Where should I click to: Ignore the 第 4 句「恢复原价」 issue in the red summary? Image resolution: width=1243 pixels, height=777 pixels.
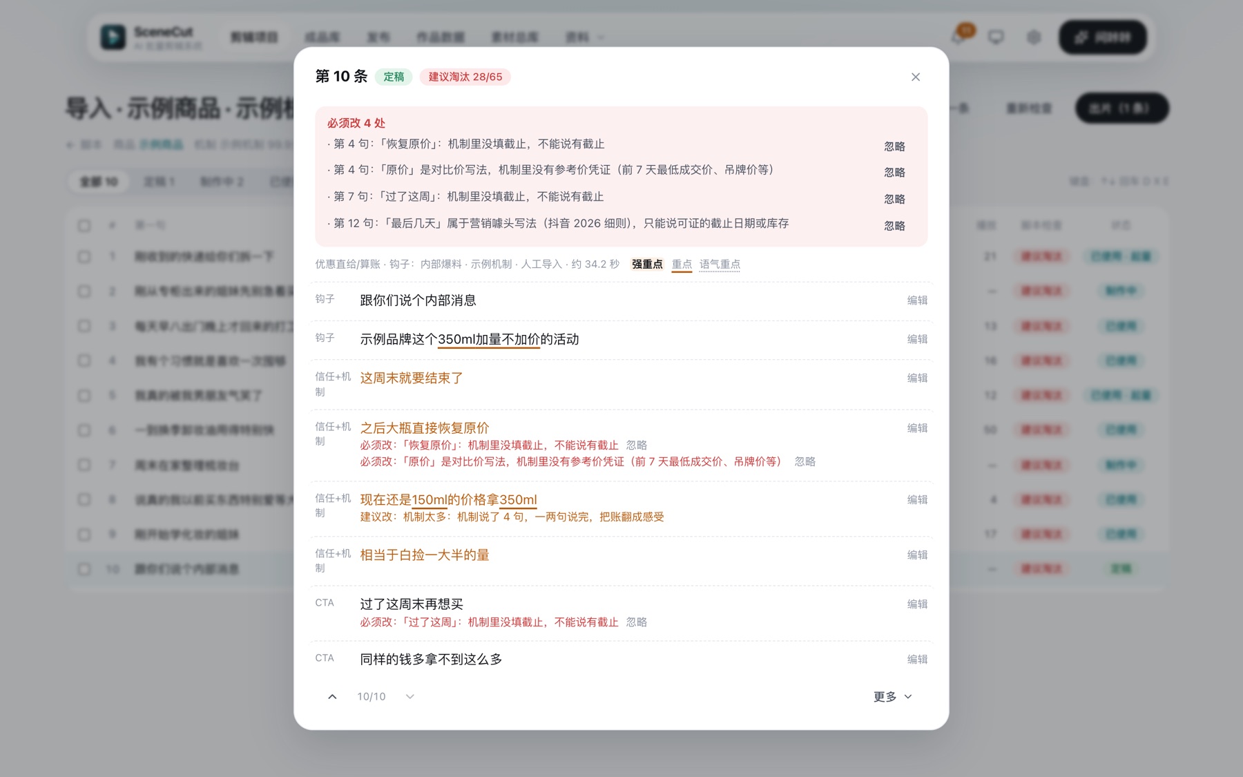coord(894,146)
